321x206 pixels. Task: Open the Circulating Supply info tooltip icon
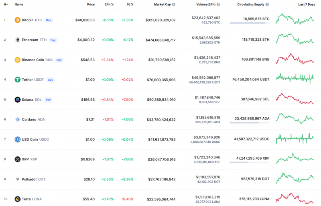[x=267, y=4]
